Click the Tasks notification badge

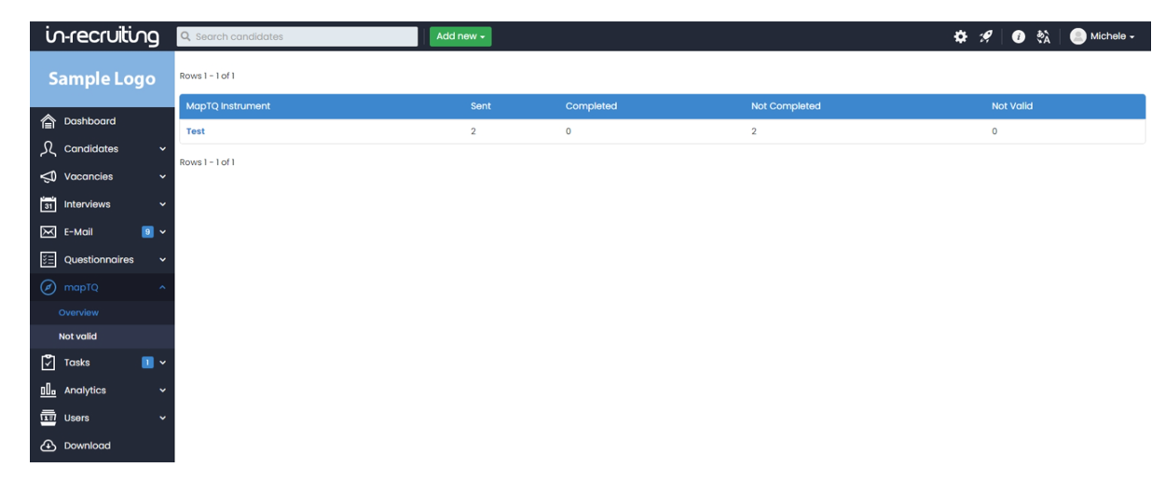click(x=147, y=363)
